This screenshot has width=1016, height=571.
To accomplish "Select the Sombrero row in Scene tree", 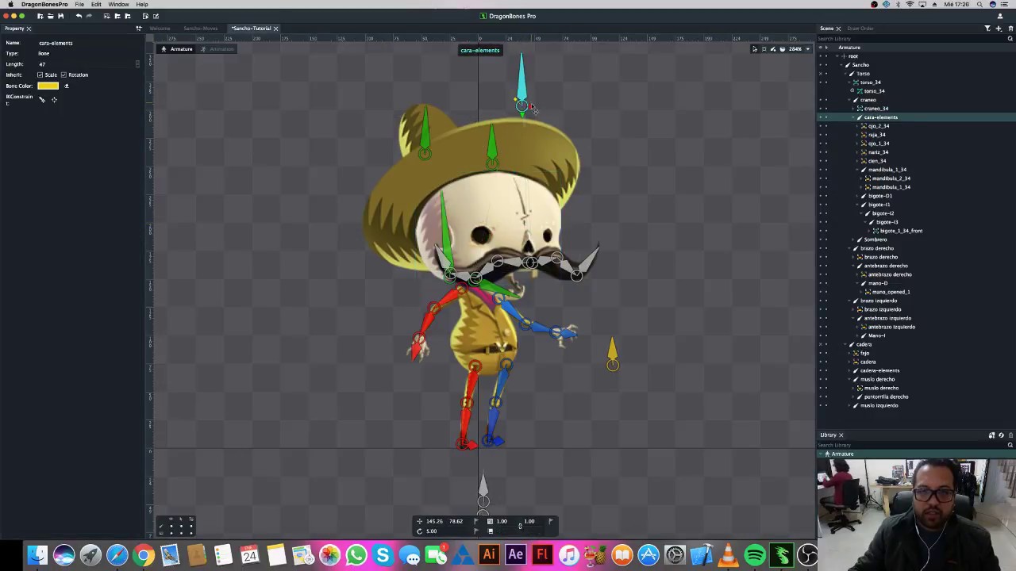I will coord(917,240).
